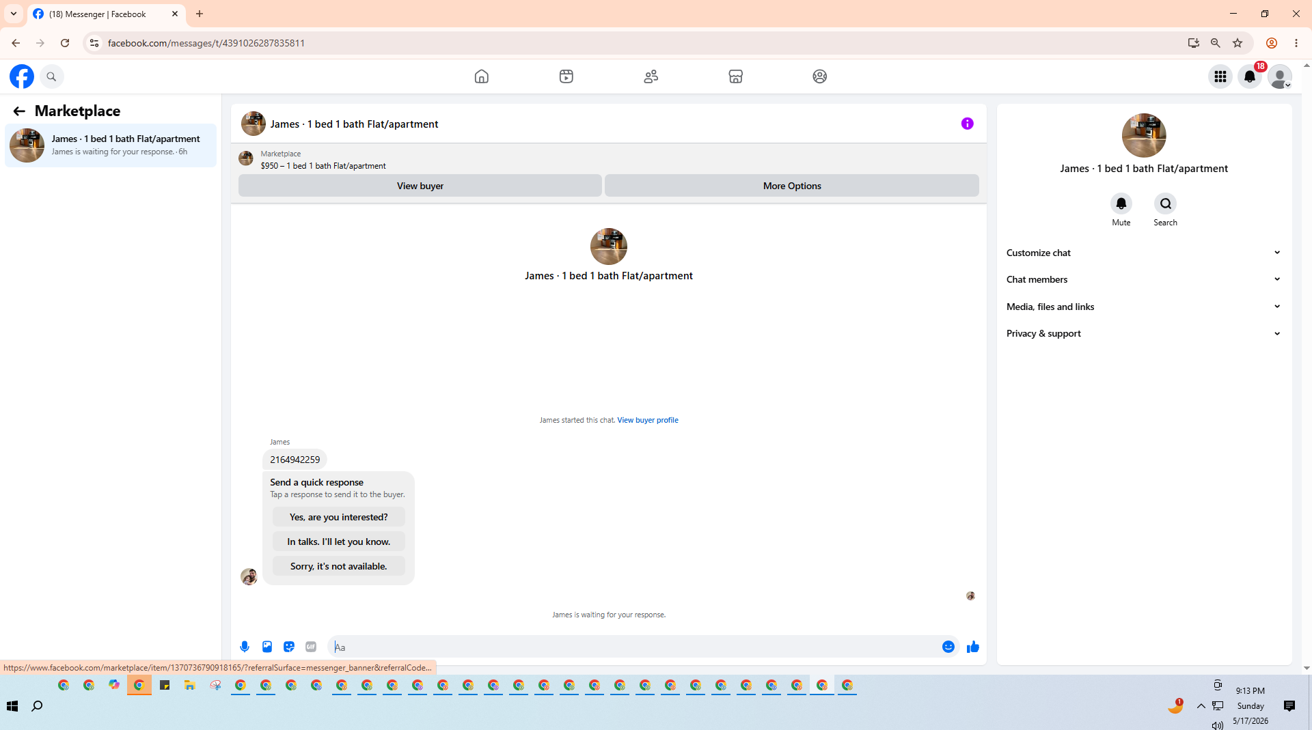Open the Chrome three-dot menu
This screenshot has height=730, width=1312.
click(1296, 43)
